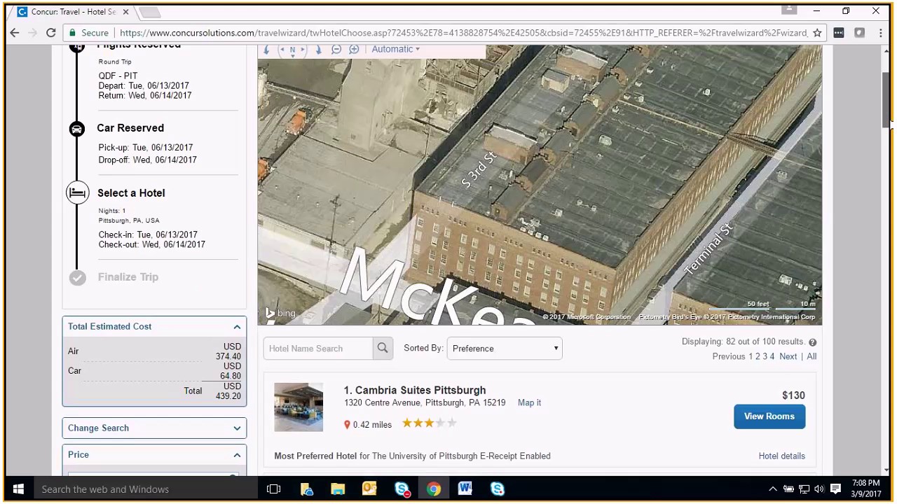Show All hotel results
Screen dimensions: 897x504
(x=812, y=356)
